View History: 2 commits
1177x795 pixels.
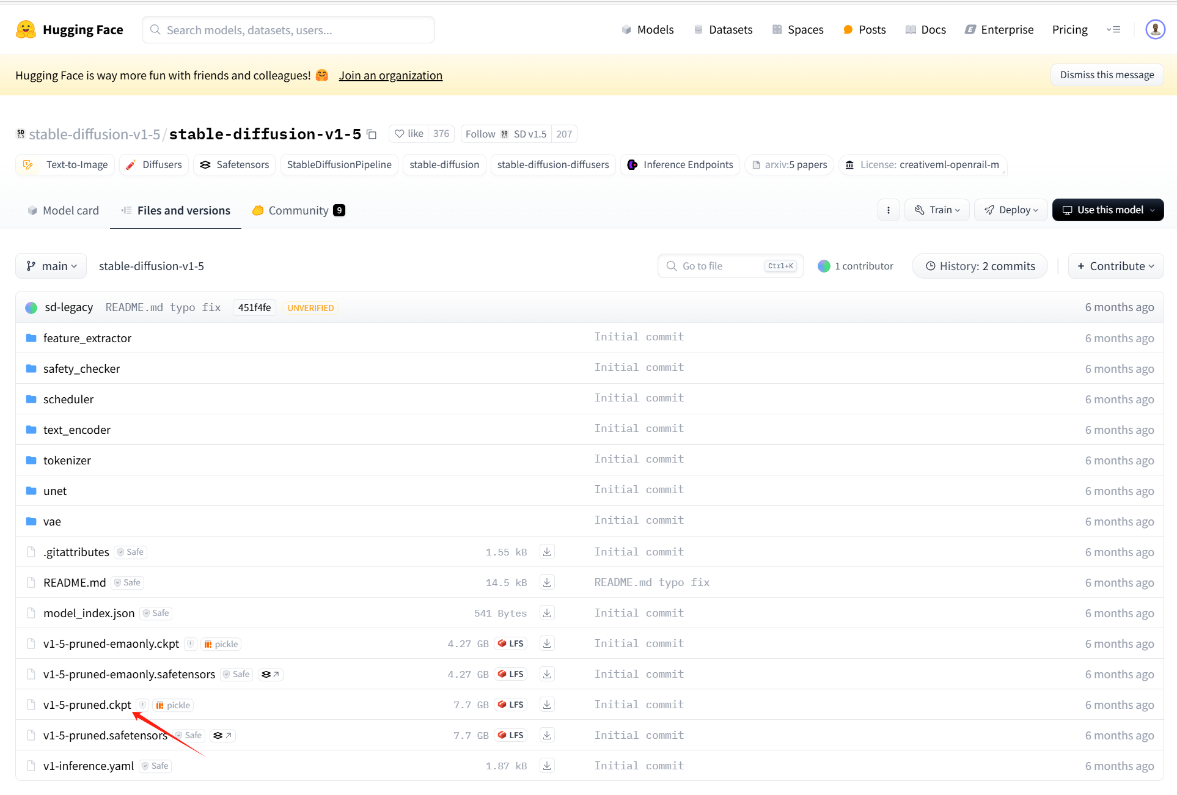coord(980,266)
